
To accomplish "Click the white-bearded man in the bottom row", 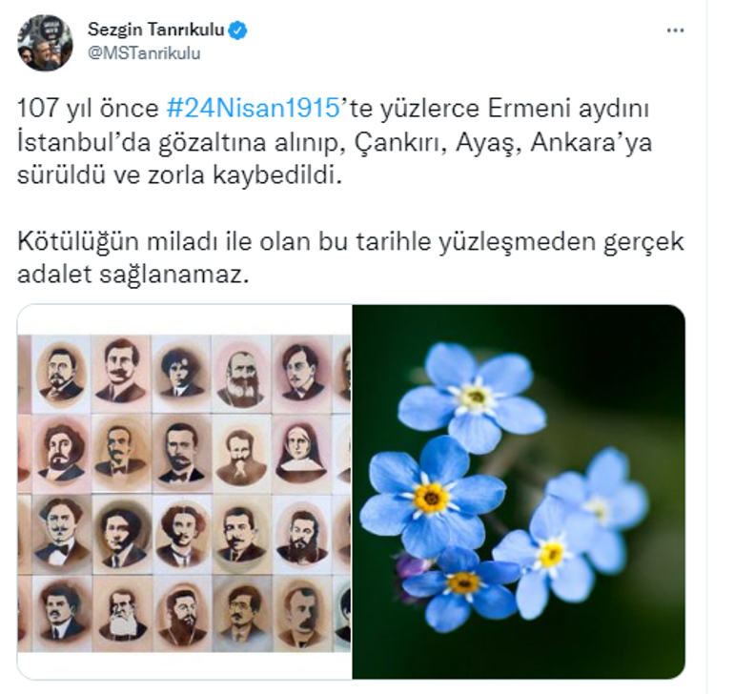I will pos(122,613).
